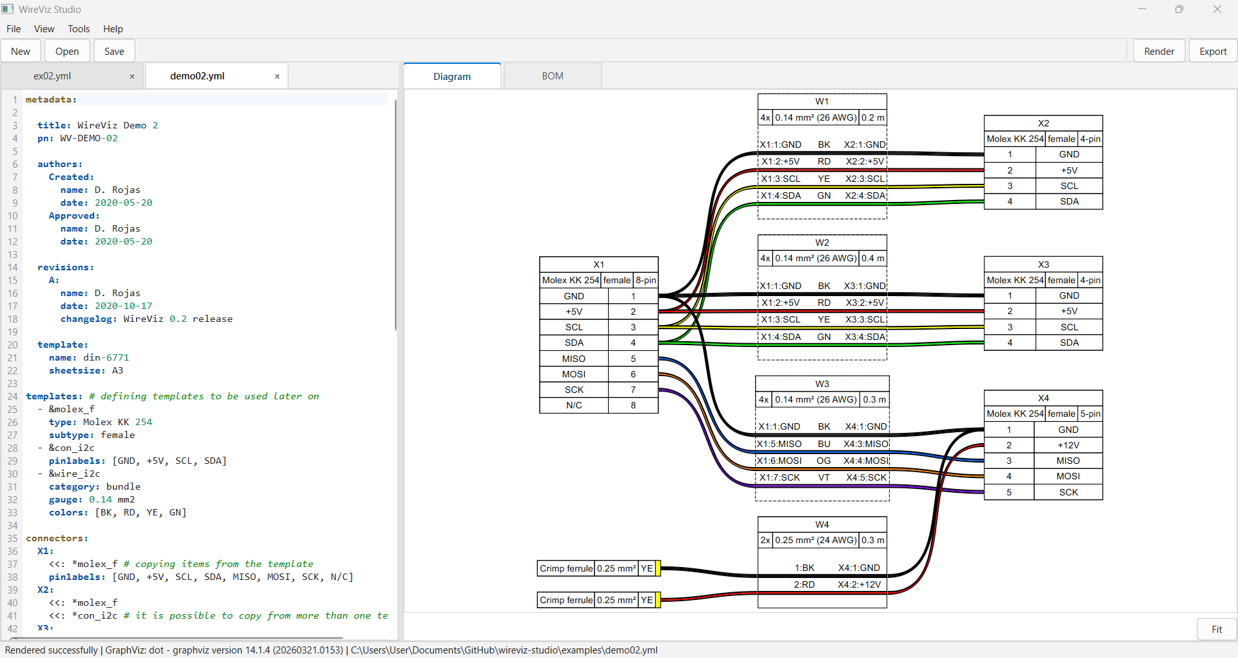
Task: Click the editor's vertical scrollbar
Action: click(395, 213)
